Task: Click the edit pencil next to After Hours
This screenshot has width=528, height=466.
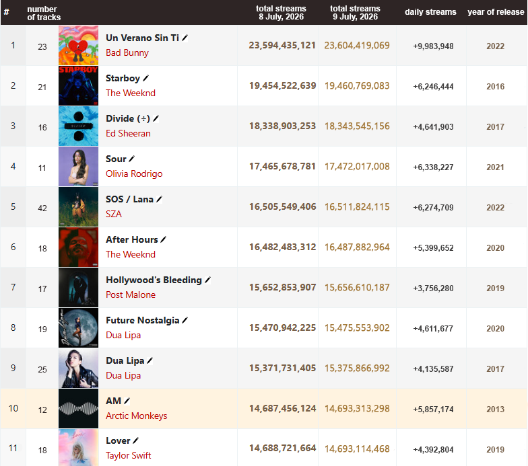Action: (163, 239)
